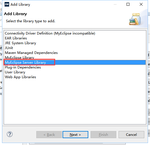
Task: Click the MyEclipse 'me' title bar icon
Action: point(7,4)
